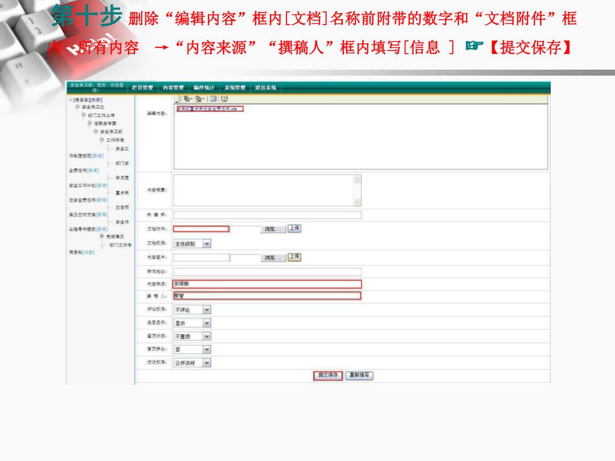This screenshot has height=461, width=615.
Task: Collapse the 安全保卫处 tree node
Action: point(77,107)
